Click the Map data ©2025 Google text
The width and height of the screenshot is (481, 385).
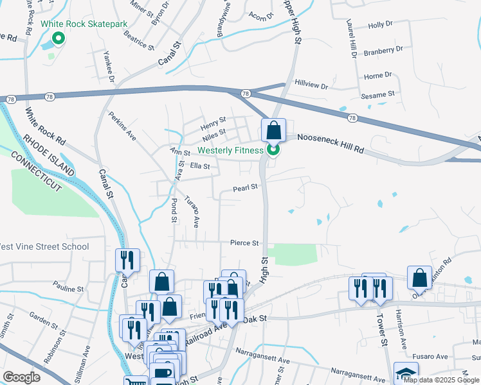[x=441, y=381]
